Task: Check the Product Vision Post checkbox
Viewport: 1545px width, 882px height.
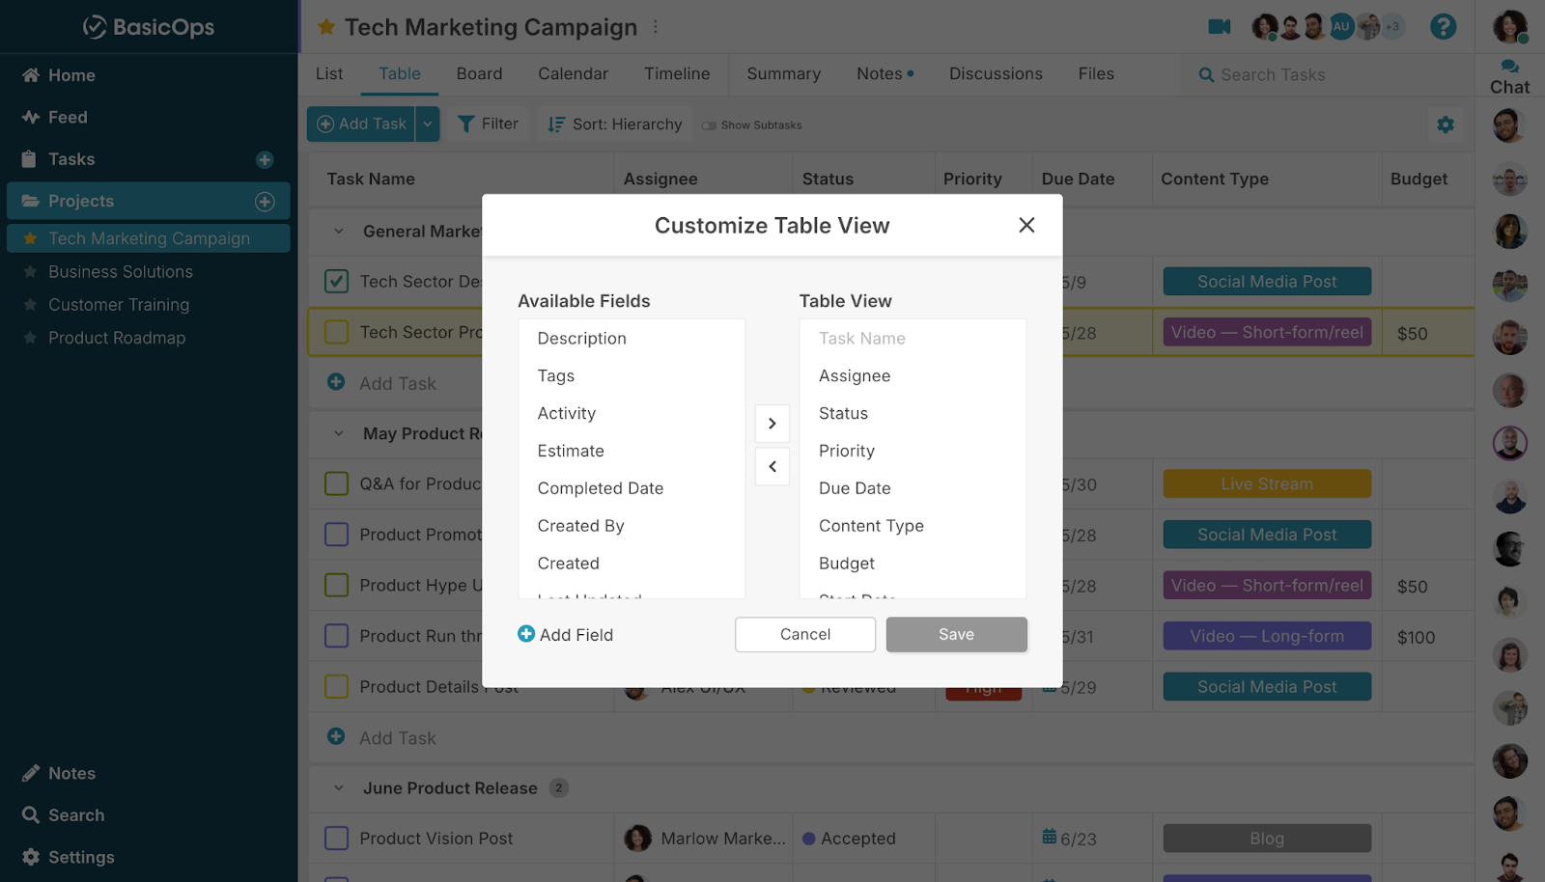Action: [x=336, y=839]
